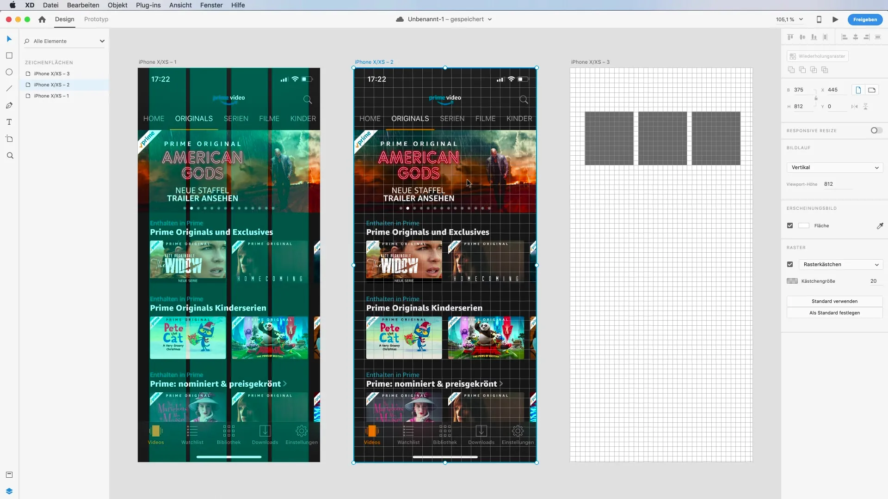The width and height of the screenshot is (888, 499).
Task: Expand the Alle Elemente filter dropdown
Action: pyautogui.click(x=102, y=41)
